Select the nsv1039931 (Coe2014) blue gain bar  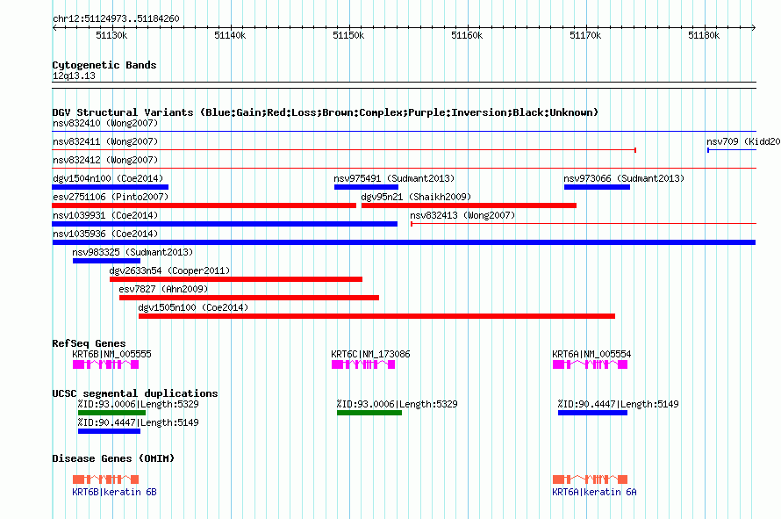click(225, 224)
